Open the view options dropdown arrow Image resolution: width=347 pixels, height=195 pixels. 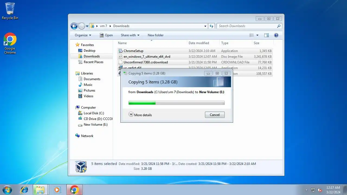257,35
